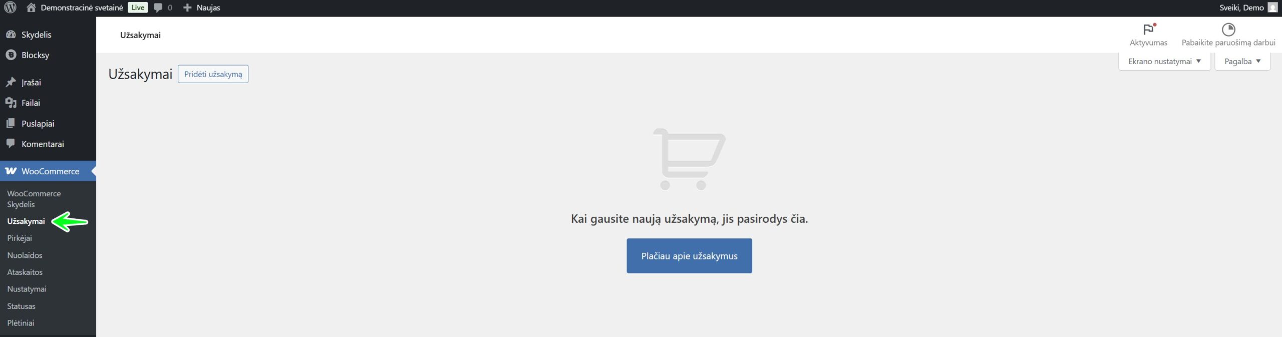
Task: Open Pabaikite paruošimą darbui progress icon
Action: [1228, 30]
